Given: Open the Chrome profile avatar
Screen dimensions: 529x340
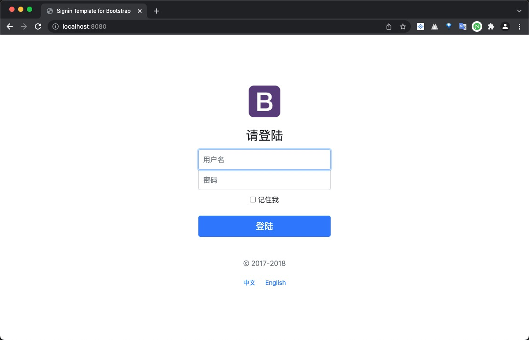Looking at the screenshot, I should [x=505, y=26].
